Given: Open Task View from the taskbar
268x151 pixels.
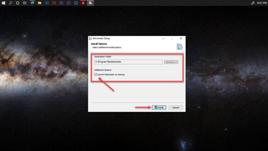Looking at the screenshot, I should pyautogui.click(x=25, y=3).
